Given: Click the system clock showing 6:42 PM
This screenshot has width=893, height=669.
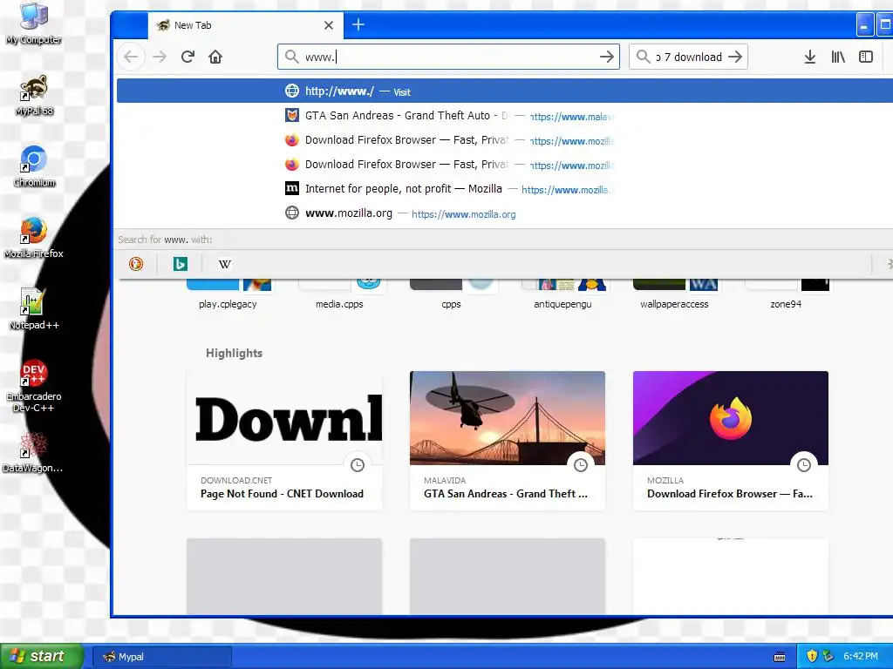Looking at the screenshot, I should point(861,656).
